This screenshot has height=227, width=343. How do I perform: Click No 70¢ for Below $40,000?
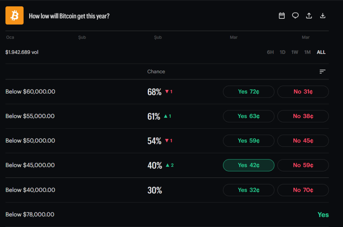[x=303, y=190]
